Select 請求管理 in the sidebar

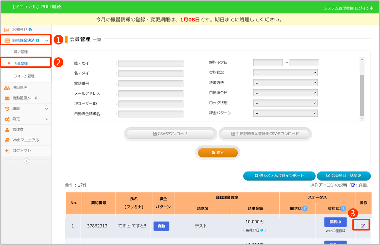[x=21, y=52]
